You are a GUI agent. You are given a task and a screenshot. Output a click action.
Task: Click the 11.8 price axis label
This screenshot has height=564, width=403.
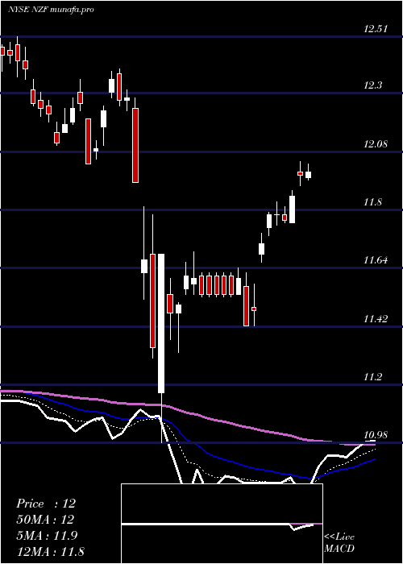click(372, 202)
